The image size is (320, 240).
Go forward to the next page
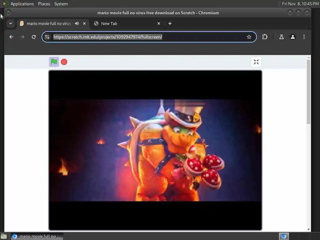click(x=22, y=37)
